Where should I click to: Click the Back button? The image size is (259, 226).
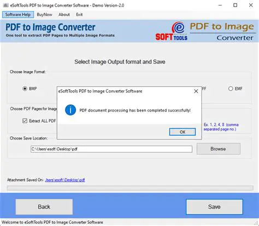click(x=44, y=207)
